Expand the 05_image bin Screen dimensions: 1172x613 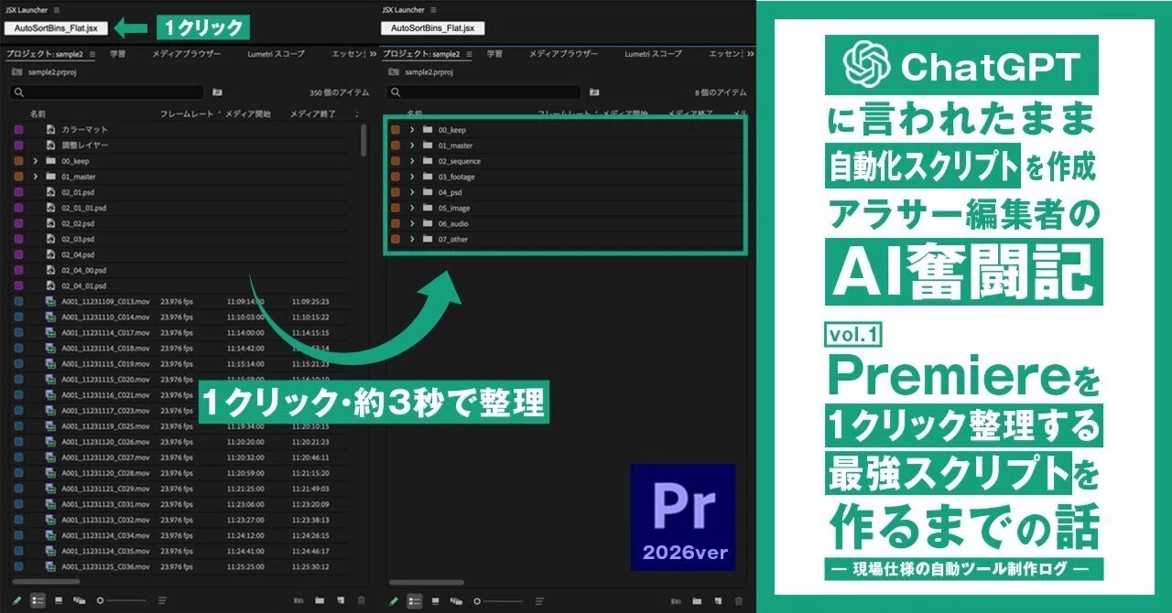(x=412, y=208)
